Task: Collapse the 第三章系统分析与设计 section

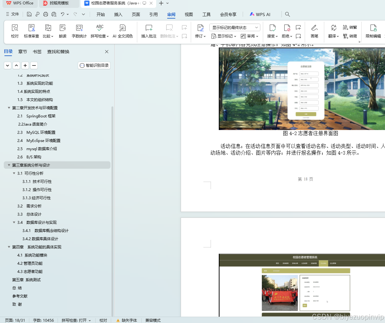Action: [9, 165]
